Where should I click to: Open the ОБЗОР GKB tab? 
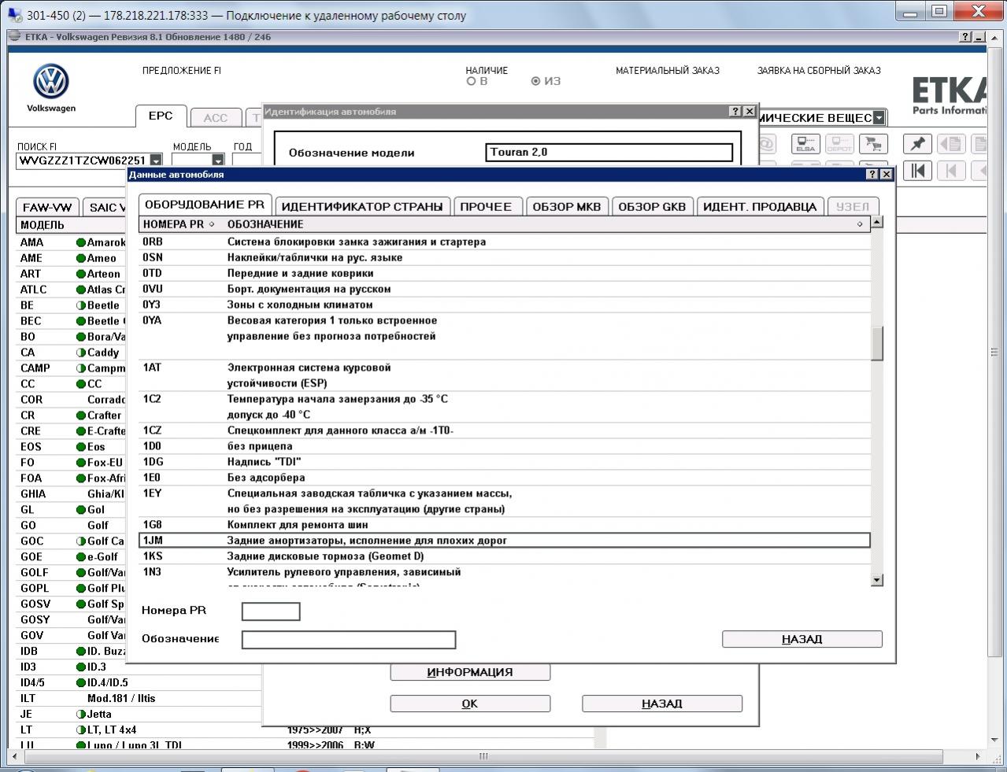coord(652,206)
